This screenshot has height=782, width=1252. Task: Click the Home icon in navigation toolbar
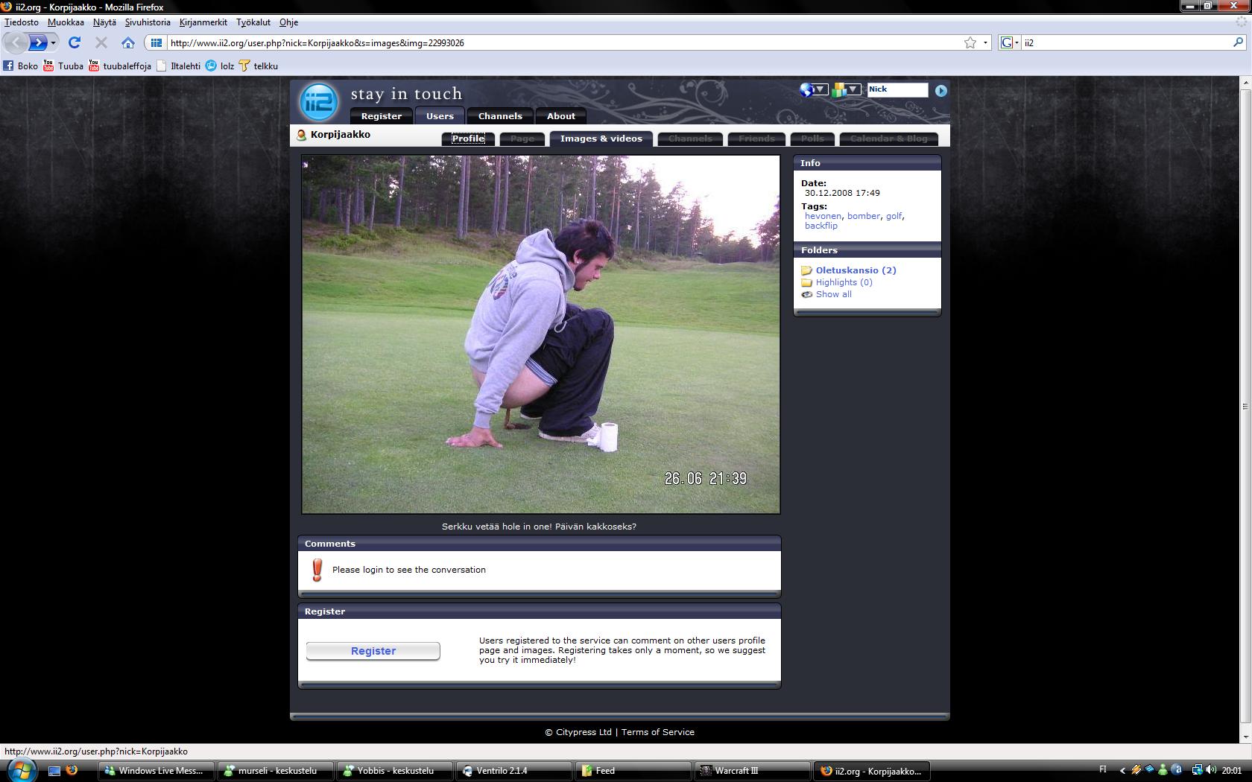tap(128, 42)
